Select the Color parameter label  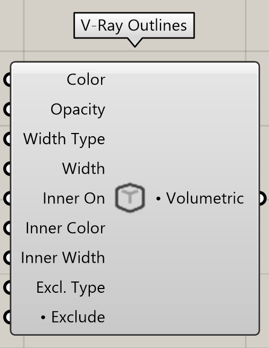[x=86, y=80]
